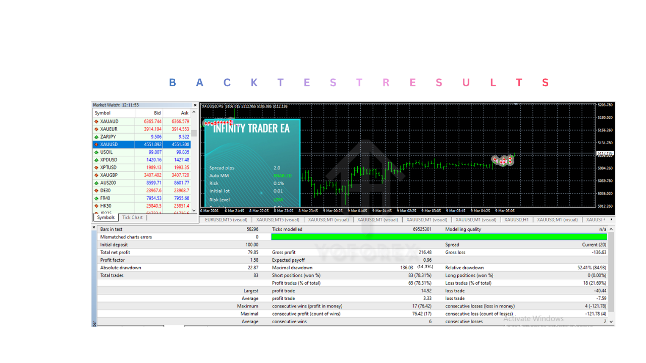Viewport: 646px width, 363px height.
Task: Select the AUS200 symbol name
Action: 108,183
